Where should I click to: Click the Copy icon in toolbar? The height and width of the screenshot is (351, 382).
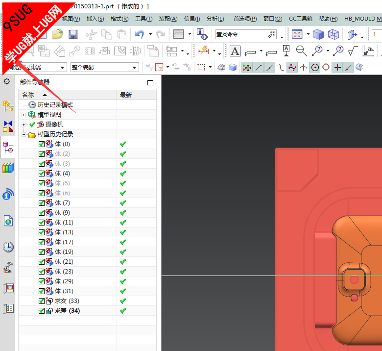click(x=106, y=34)
